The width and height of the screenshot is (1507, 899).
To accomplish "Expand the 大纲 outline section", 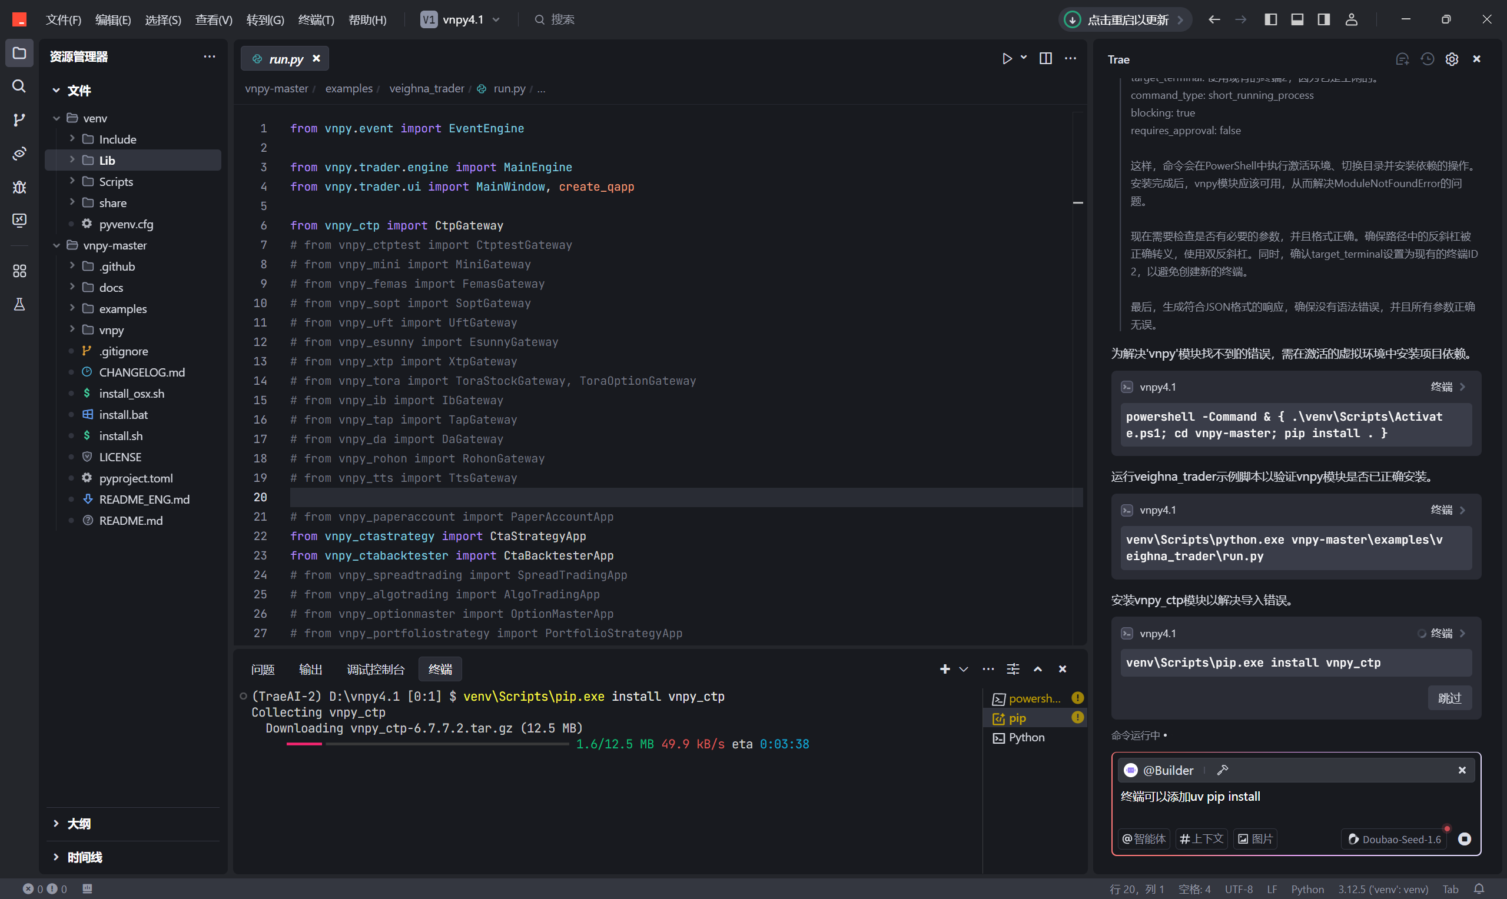I will click(x=133, y=823).
